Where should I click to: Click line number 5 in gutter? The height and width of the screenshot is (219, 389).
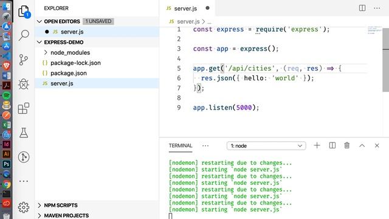pos(179,69)
